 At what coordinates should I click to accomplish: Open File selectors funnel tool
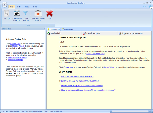[27, 16]
